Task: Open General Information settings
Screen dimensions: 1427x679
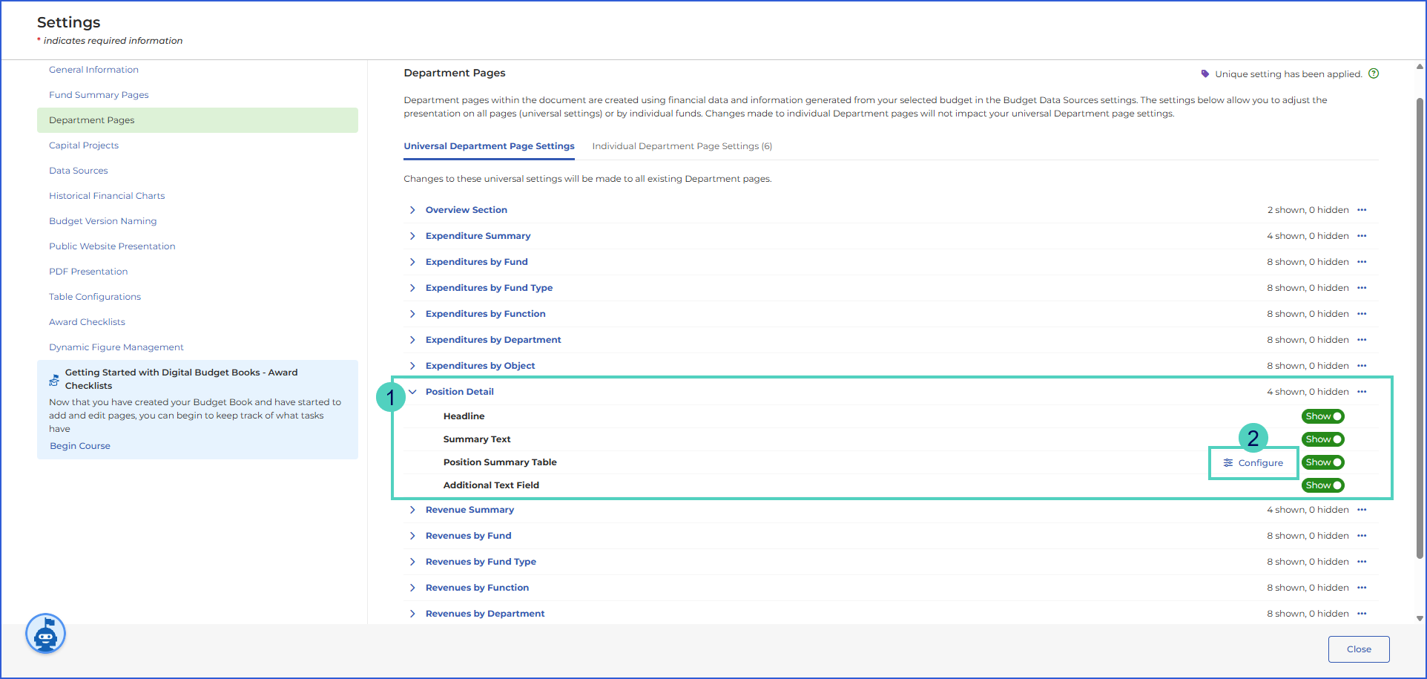Action: point(93,70)
